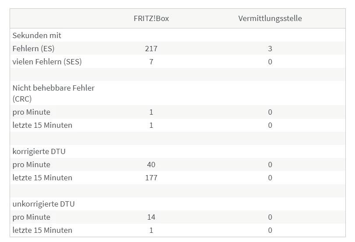
Task: Click the CRC letzte 15 Minuten label
Action: 42,125
